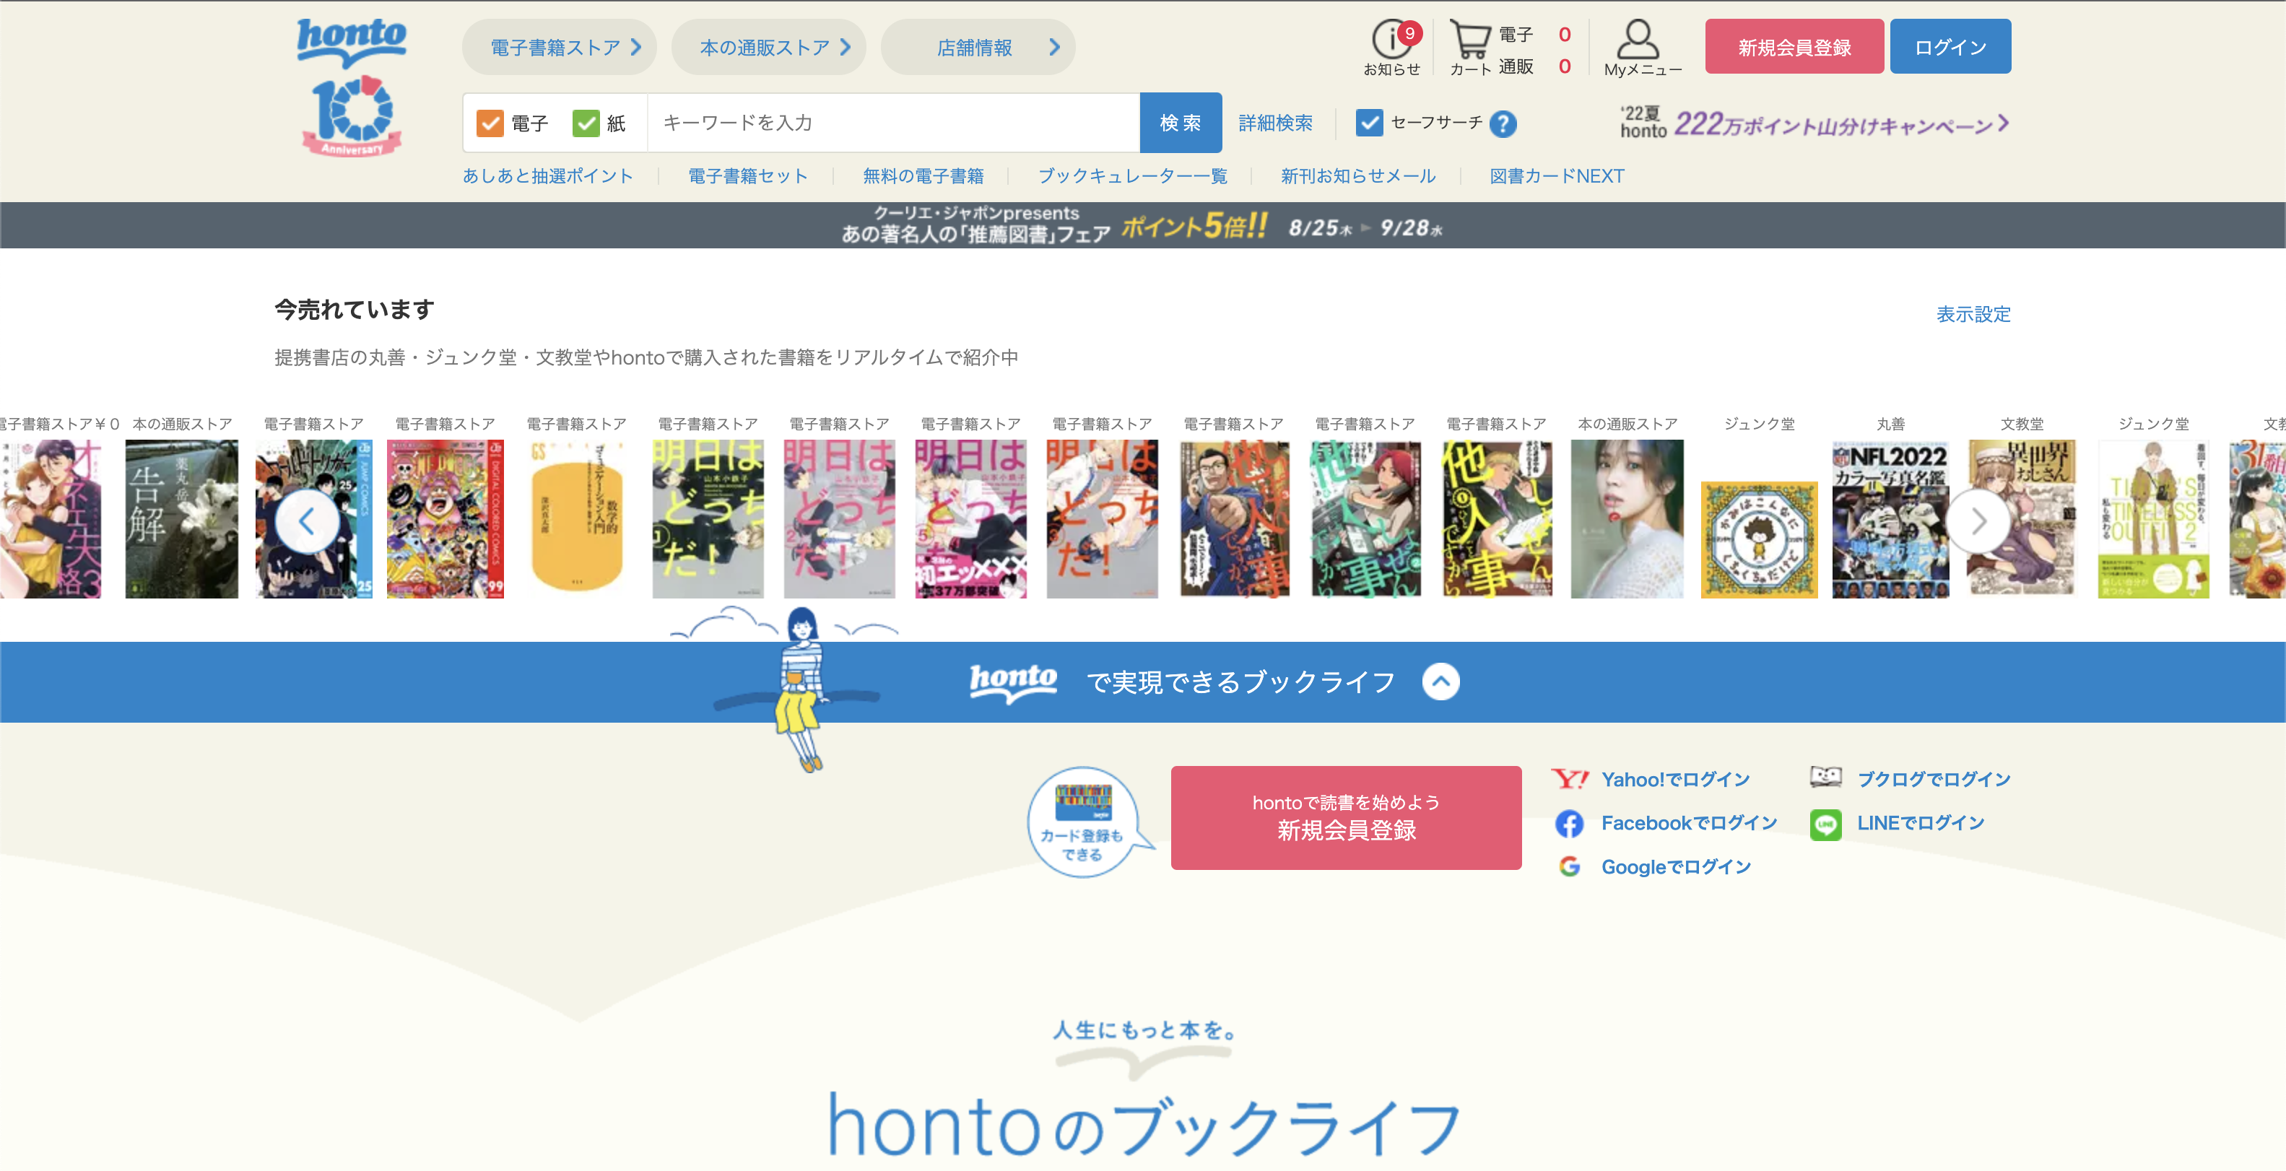Click the honto 10th Anniversary logo
Image resolution: width=2286 pixels, height=1171 pixels.
[x=352, y=87]
